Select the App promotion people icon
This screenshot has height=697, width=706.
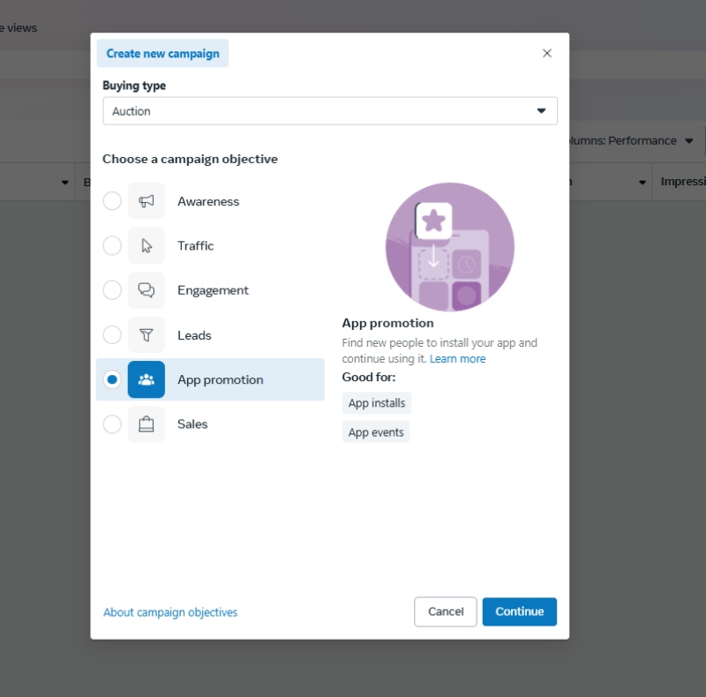(146, 379)
